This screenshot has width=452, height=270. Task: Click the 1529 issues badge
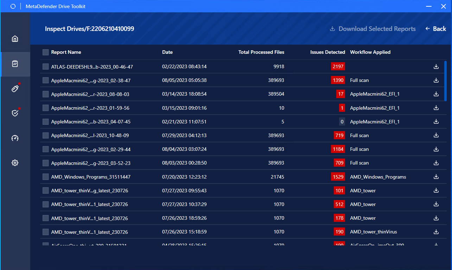(x=338, y=177)
